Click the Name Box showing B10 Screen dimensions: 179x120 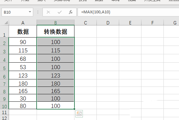pyautogui.click(x=17, y=12)
